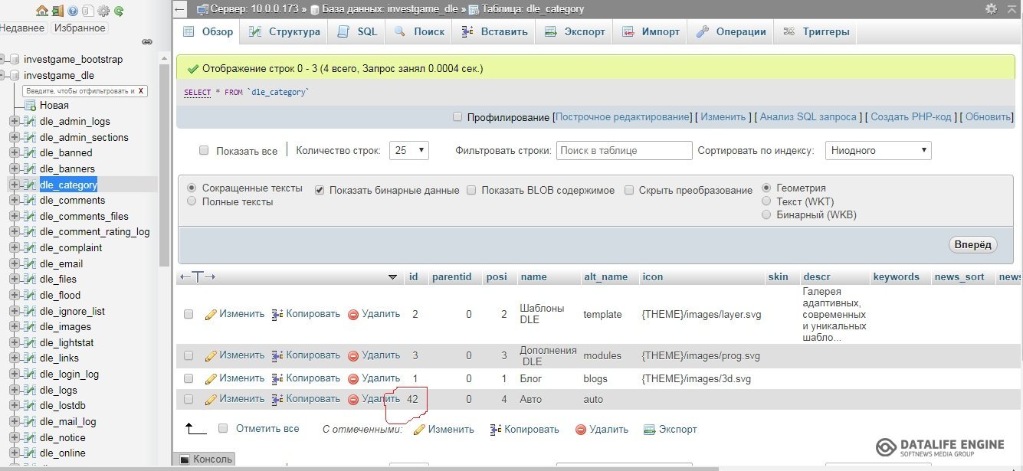This screenshot has width=1023, height=471.
Task: Clear the table filter with X icon
Action: pyautogui.click(x=141, y=90)
